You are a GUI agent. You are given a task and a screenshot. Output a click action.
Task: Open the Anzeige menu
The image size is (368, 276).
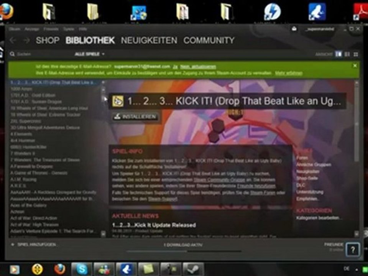click(32, 29)
